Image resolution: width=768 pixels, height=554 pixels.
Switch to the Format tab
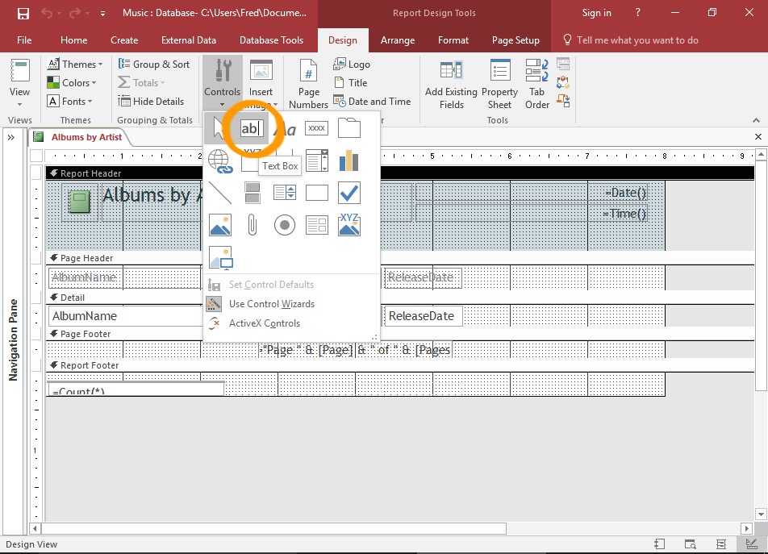pos(453,40)
